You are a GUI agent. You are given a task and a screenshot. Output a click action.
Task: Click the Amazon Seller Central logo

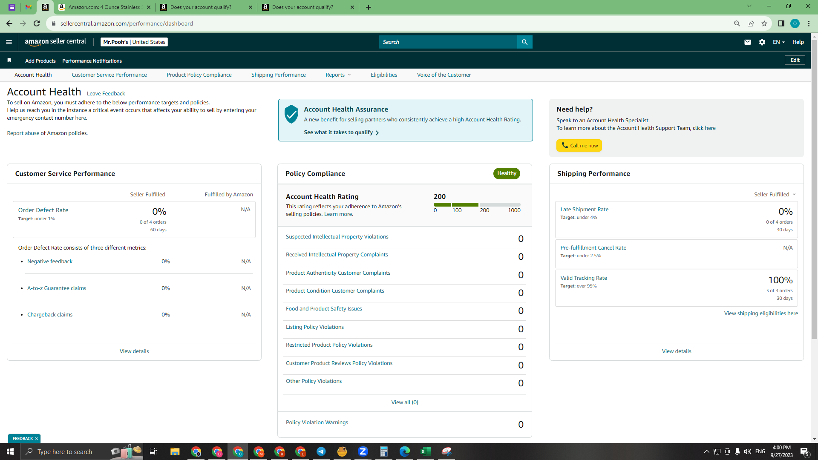click(x=55, y=42)
